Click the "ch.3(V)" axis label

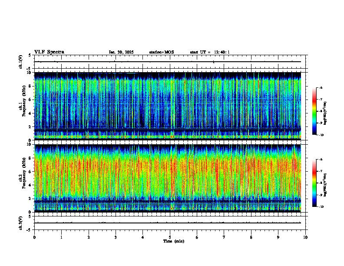coord(20,223)
